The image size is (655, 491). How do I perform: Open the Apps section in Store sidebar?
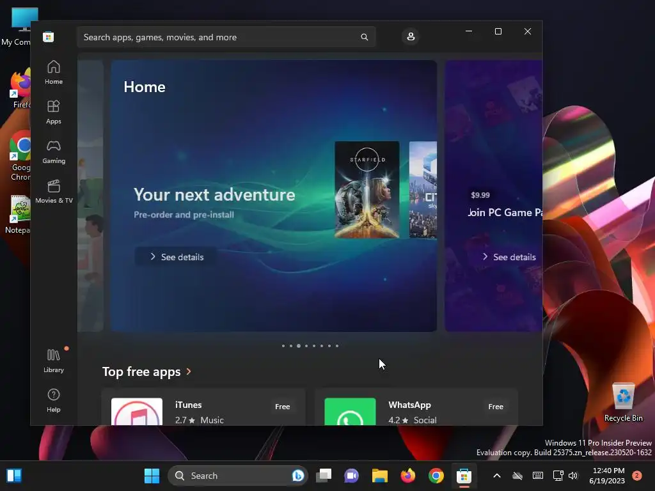(54, 112)
